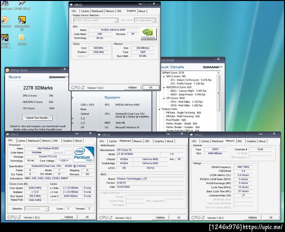Click the Core Speed field showing 4200.6 MHz
The height and width of the screenshot is (232, 285).
35,188
